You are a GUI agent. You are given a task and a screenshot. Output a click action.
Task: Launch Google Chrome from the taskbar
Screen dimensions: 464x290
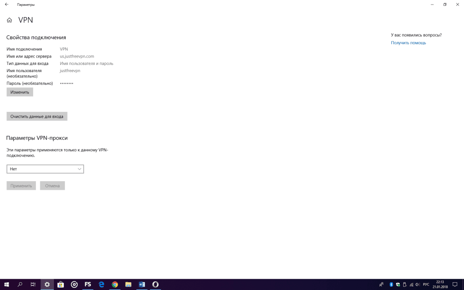click(115, 285)
